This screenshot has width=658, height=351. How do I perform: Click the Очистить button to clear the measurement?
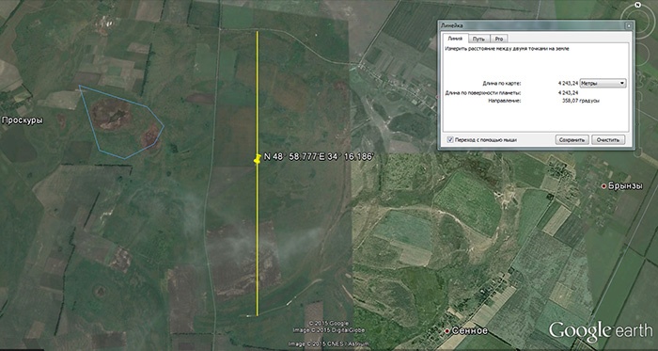point(608,139)
